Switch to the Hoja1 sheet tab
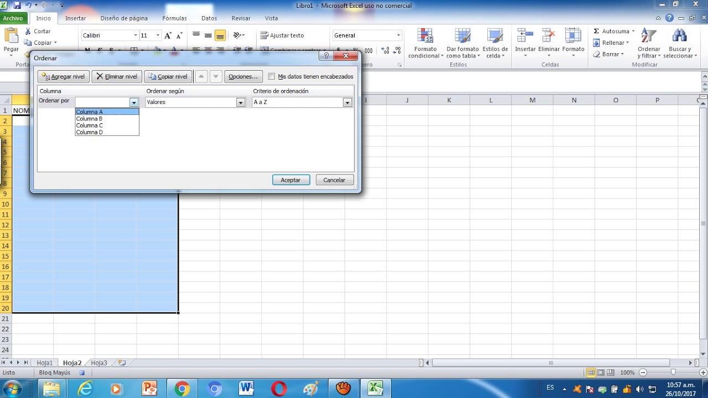 45,363
